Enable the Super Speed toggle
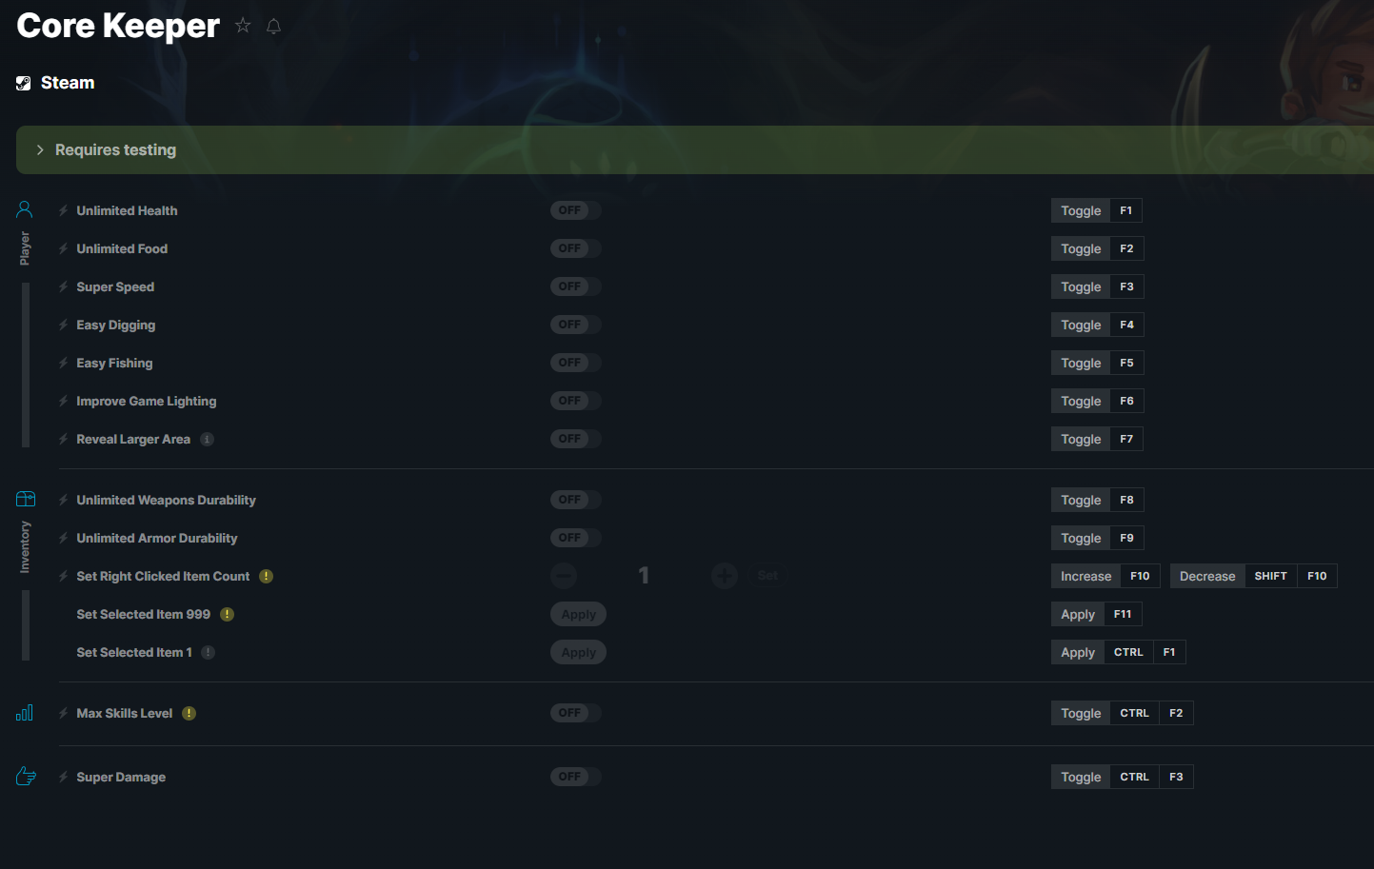 [x=575, y=286]
